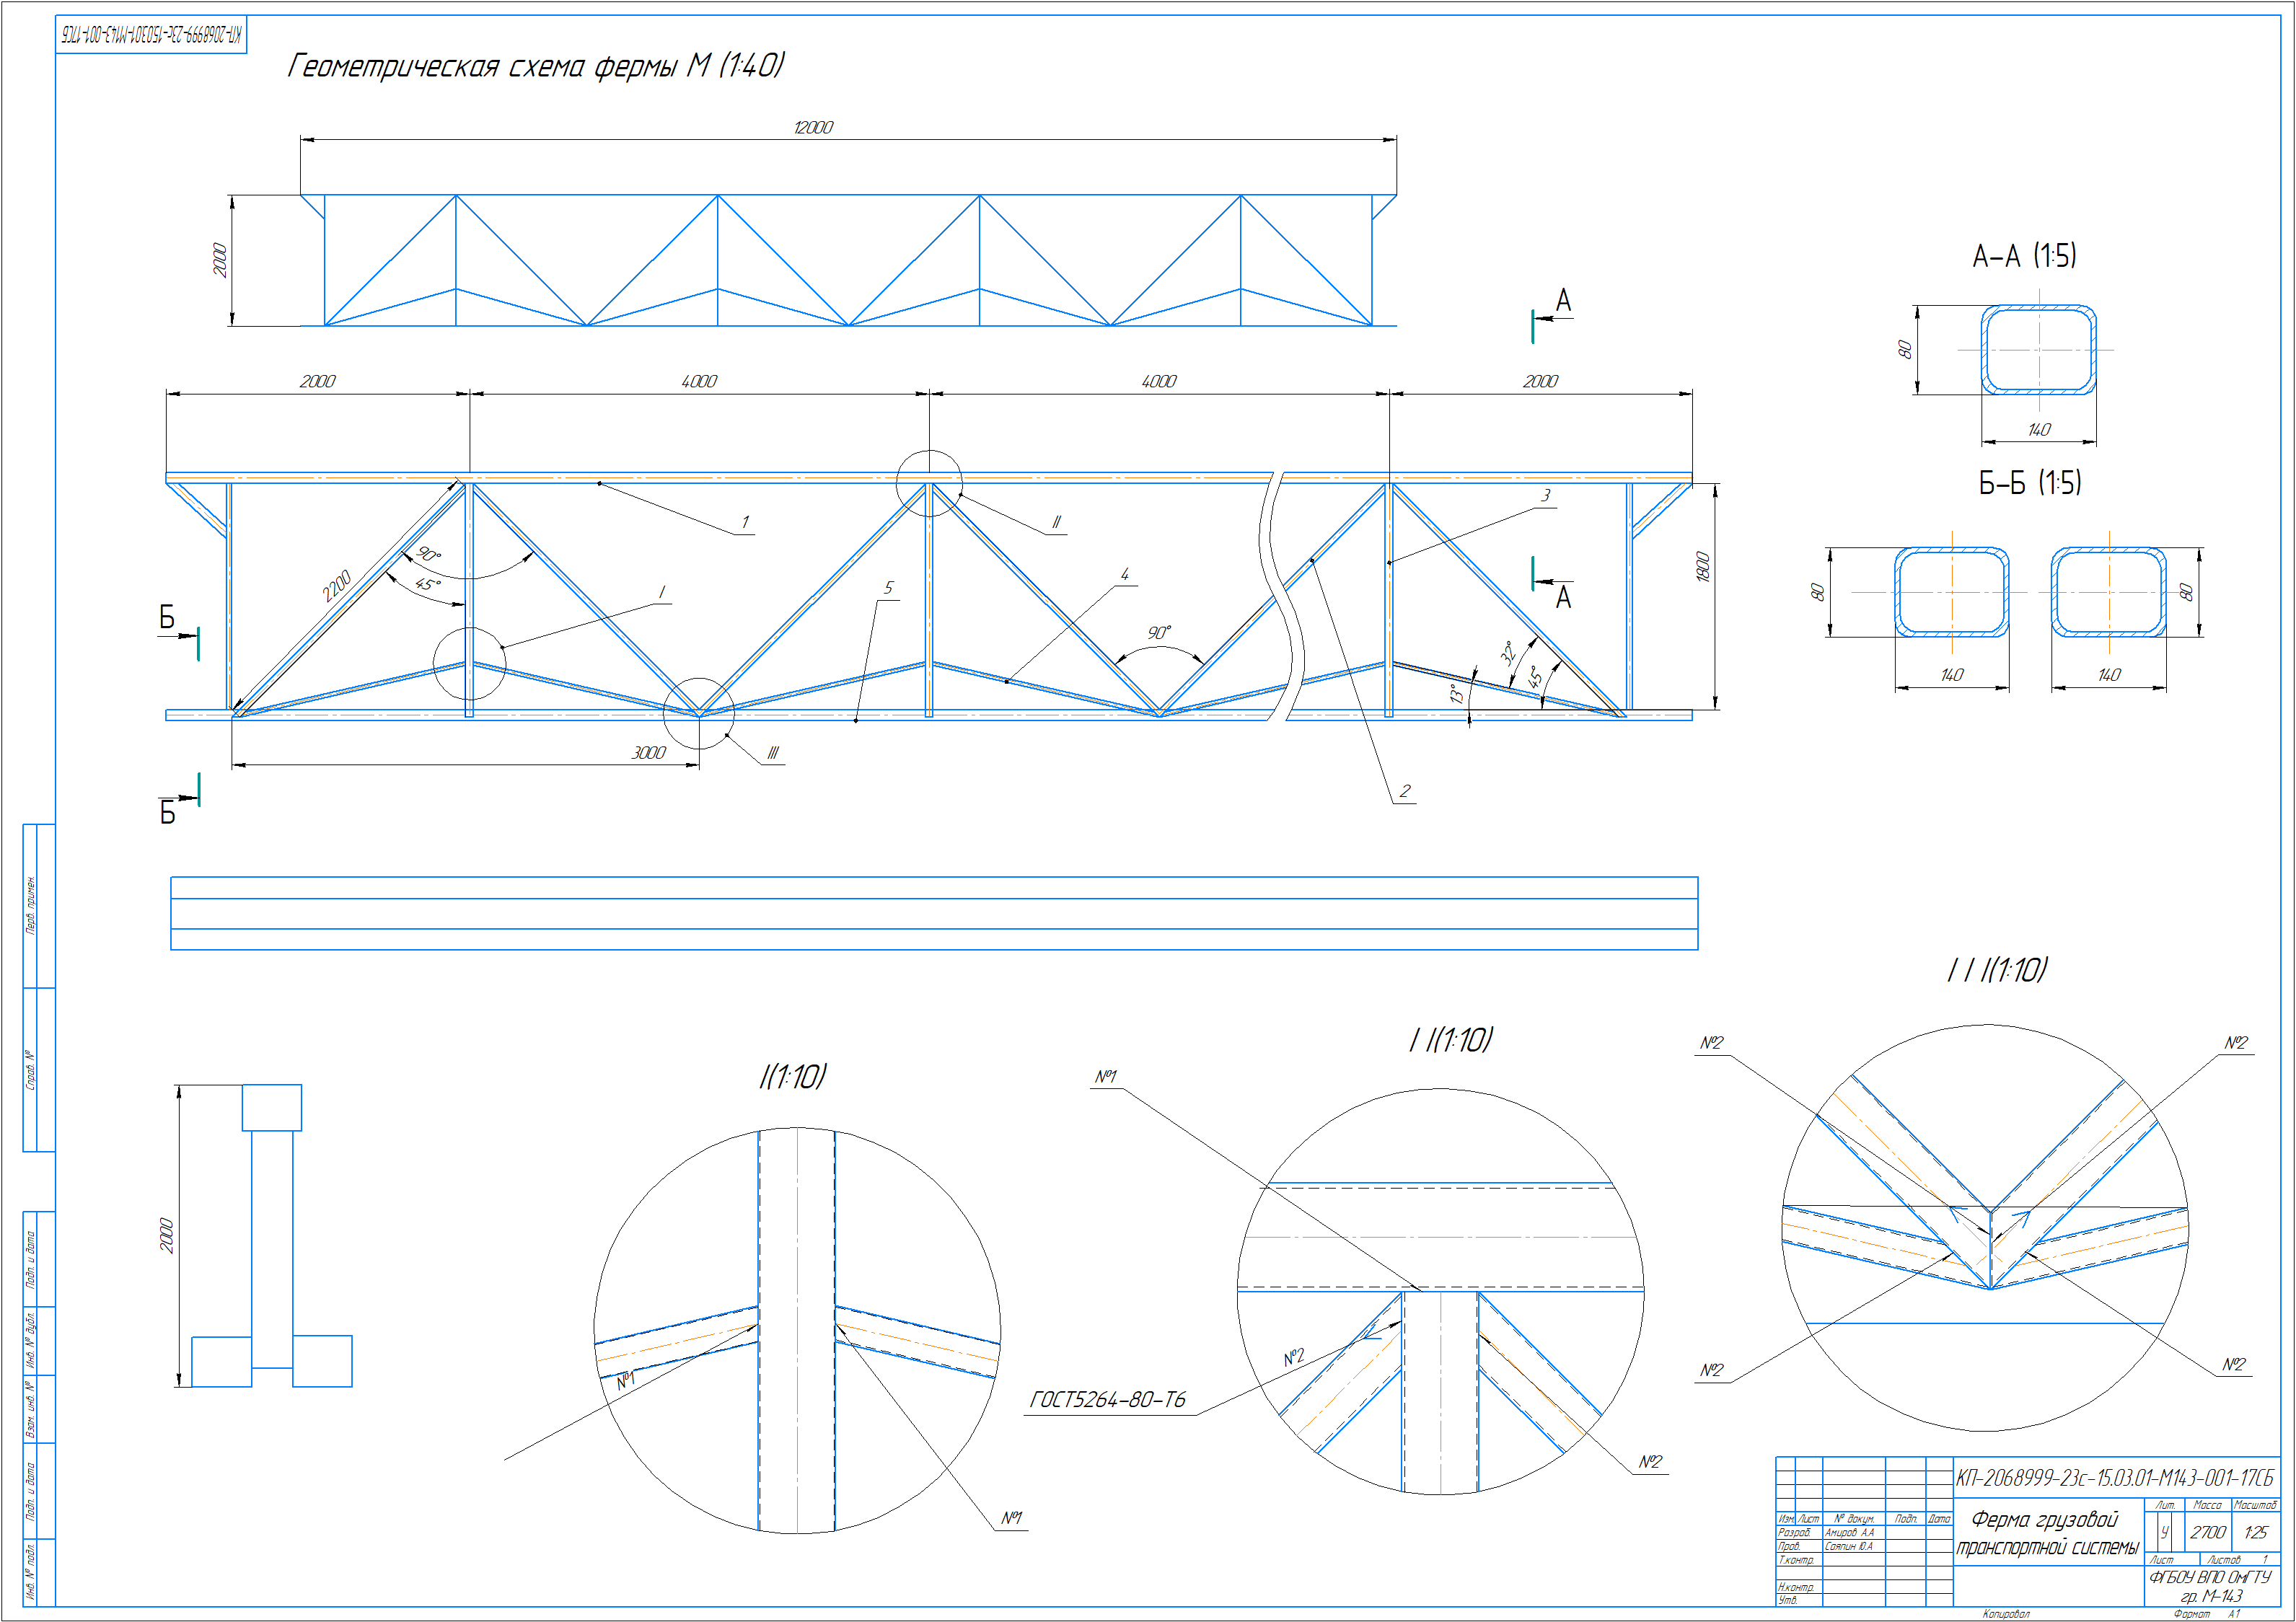The image size is (2296, 1622).
Task: Select the detail view title III(1:10)
Action: [x=1997, y=969]
